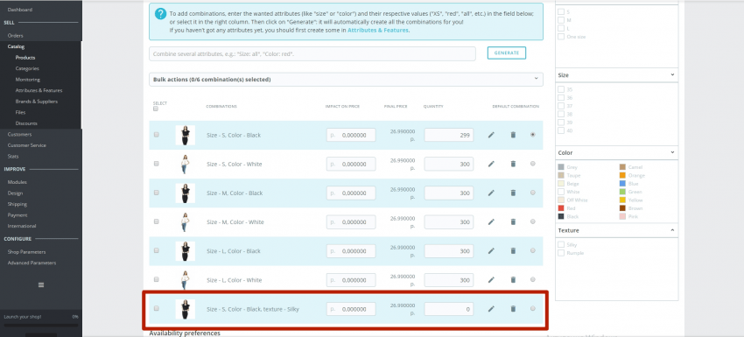Select the Size M Color Black row checkbox

(x=157, y=193)
